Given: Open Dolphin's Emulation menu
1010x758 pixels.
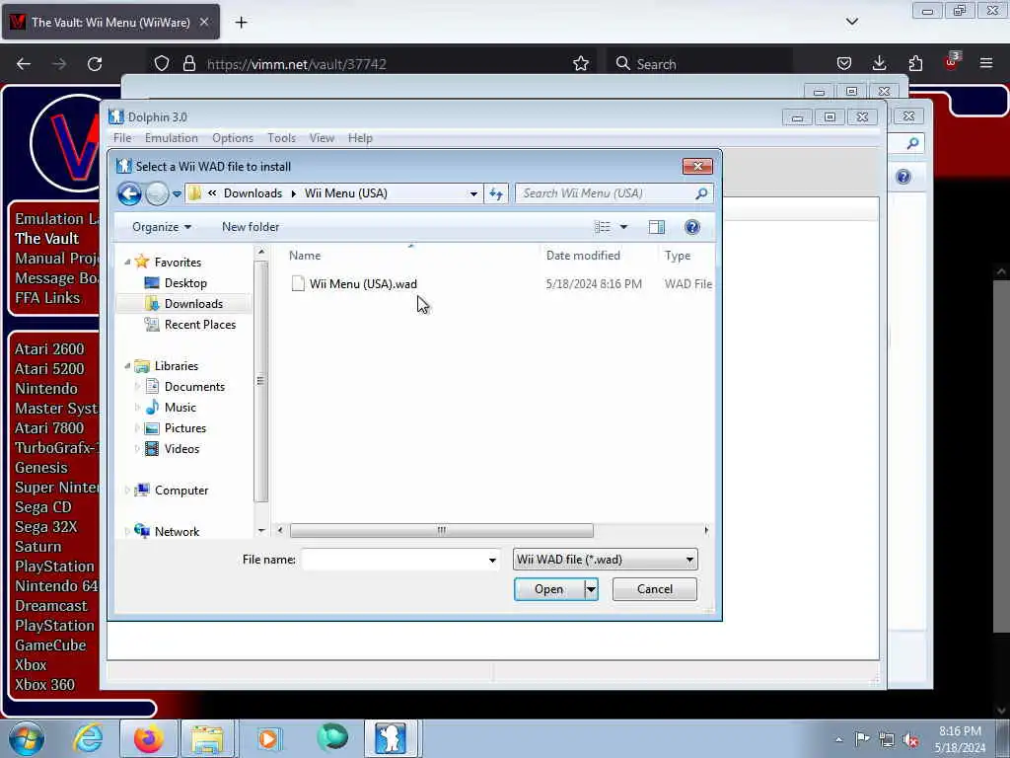Looking at the screenshot, I should point(172,138).
